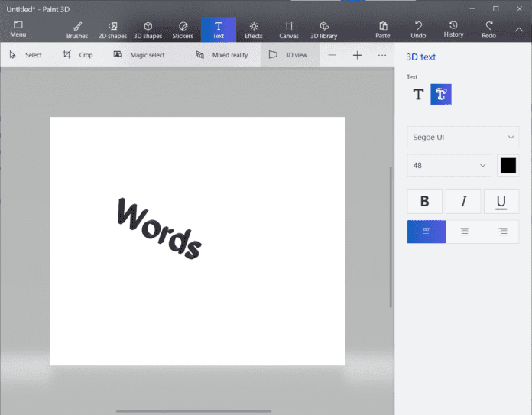
Task: Activate Magic select
Action: (139, 55)
